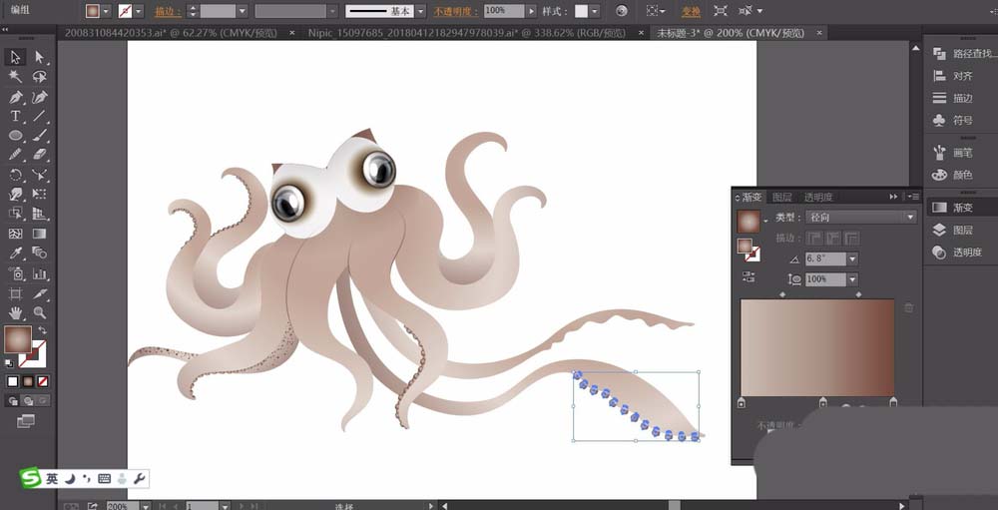Select the Symbol Sprayer tool
The image size is (998, 510).
point(15,273)
